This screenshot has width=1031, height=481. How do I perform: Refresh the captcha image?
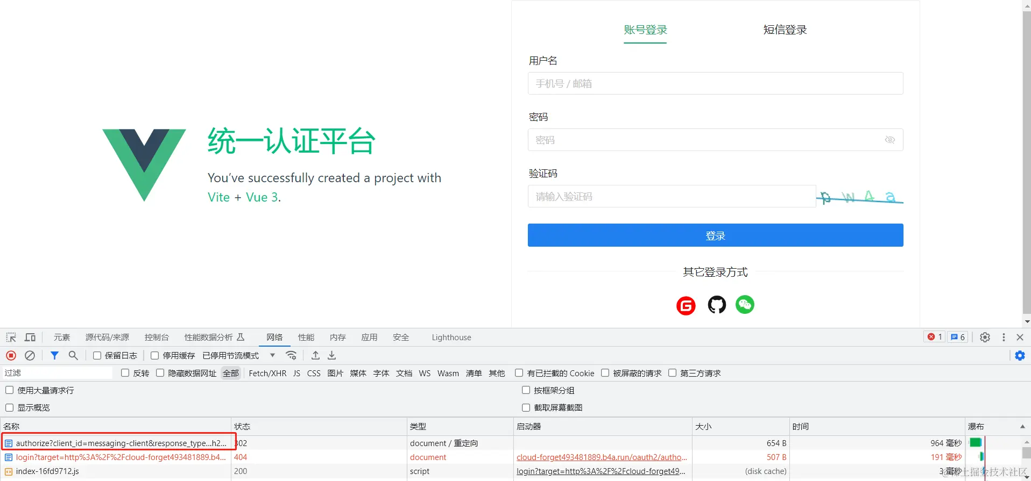tap(860, 197)
